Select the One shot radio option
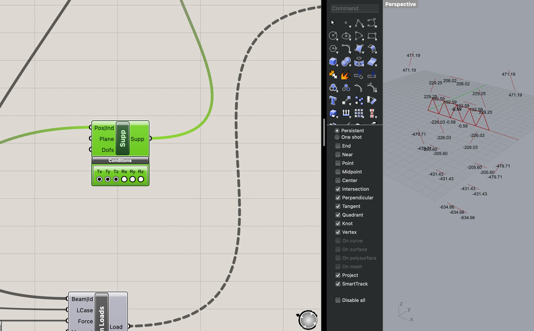This screenshot has height=331, width=534. 337,137
